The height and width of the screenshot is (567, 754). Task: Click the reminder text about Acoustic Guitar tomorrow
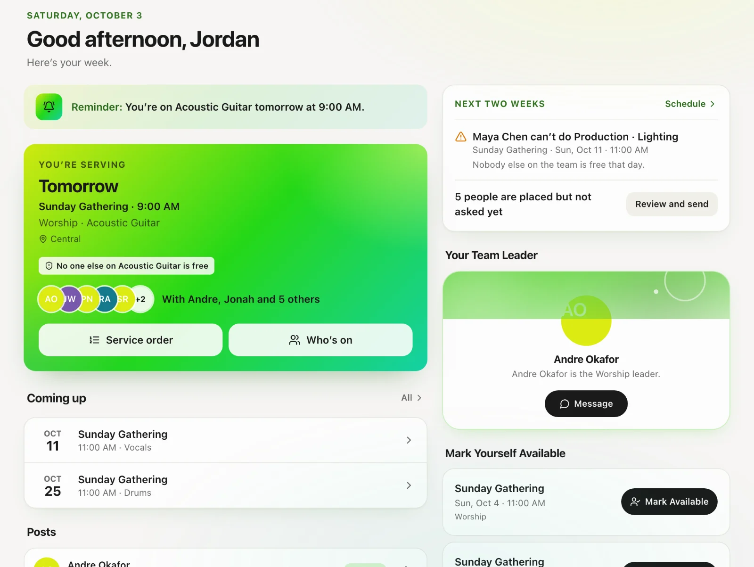coord(218,107)
